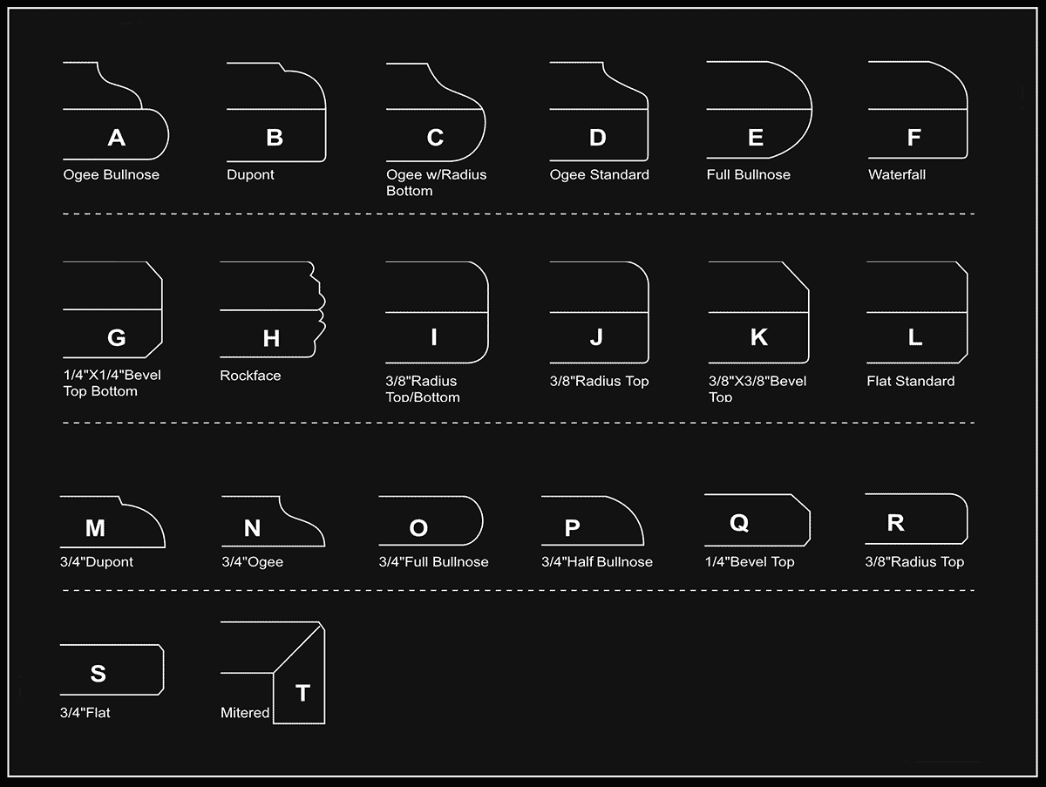Select profile K 3/8 bevel top shape
Screen dimensions: 1046x787
[758, 312]
